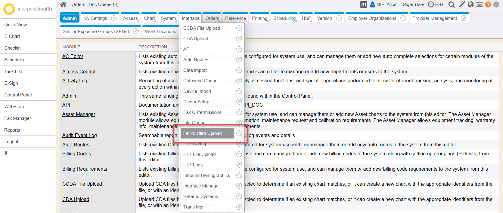This screenshot has width=503, height=213.
Task: Expand the System dropdown menu
Action: 168,18
